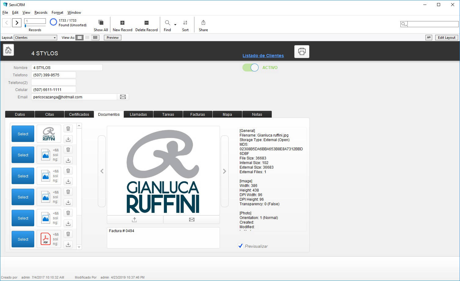
Task: Click the printer icon button
Action: (302, 52)
